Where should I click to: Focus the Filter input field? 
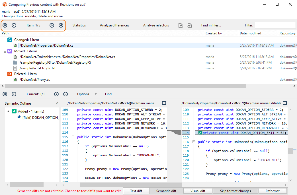pyautogui.click(x=275, y=25)
